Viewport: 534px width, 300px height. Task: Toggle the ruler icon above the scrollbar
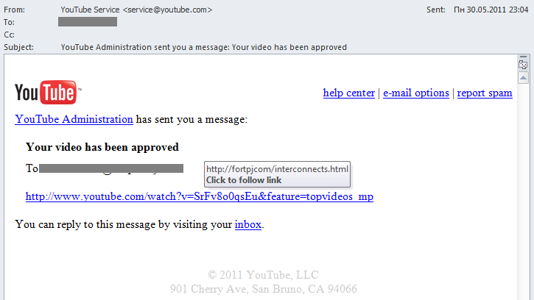(523, 65)
